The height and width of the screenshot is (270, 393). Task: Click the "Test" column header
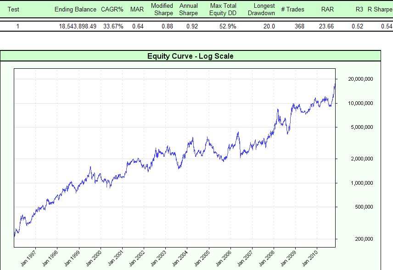pyautogui.click(x=13, y=9)
